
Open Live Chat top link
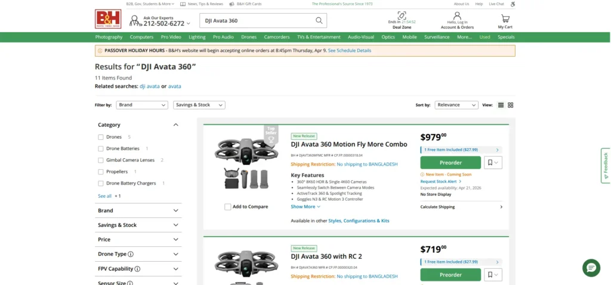point(496,4)
